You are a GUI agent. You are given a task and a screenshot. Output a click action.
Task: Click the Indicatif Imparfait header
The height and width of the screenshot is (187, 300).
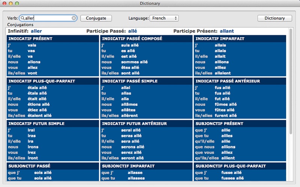(220, 39)
